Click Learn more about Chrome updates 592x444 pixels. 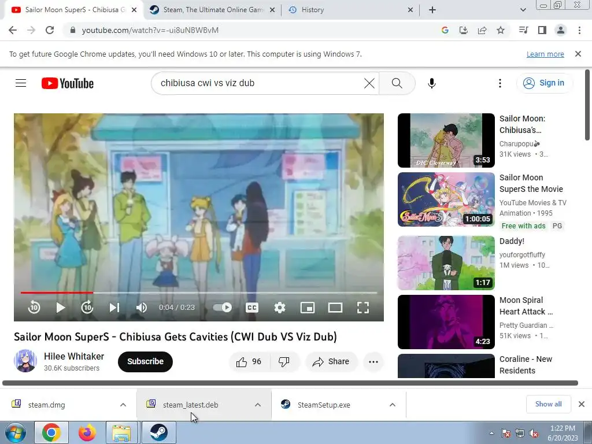(545, 54)
